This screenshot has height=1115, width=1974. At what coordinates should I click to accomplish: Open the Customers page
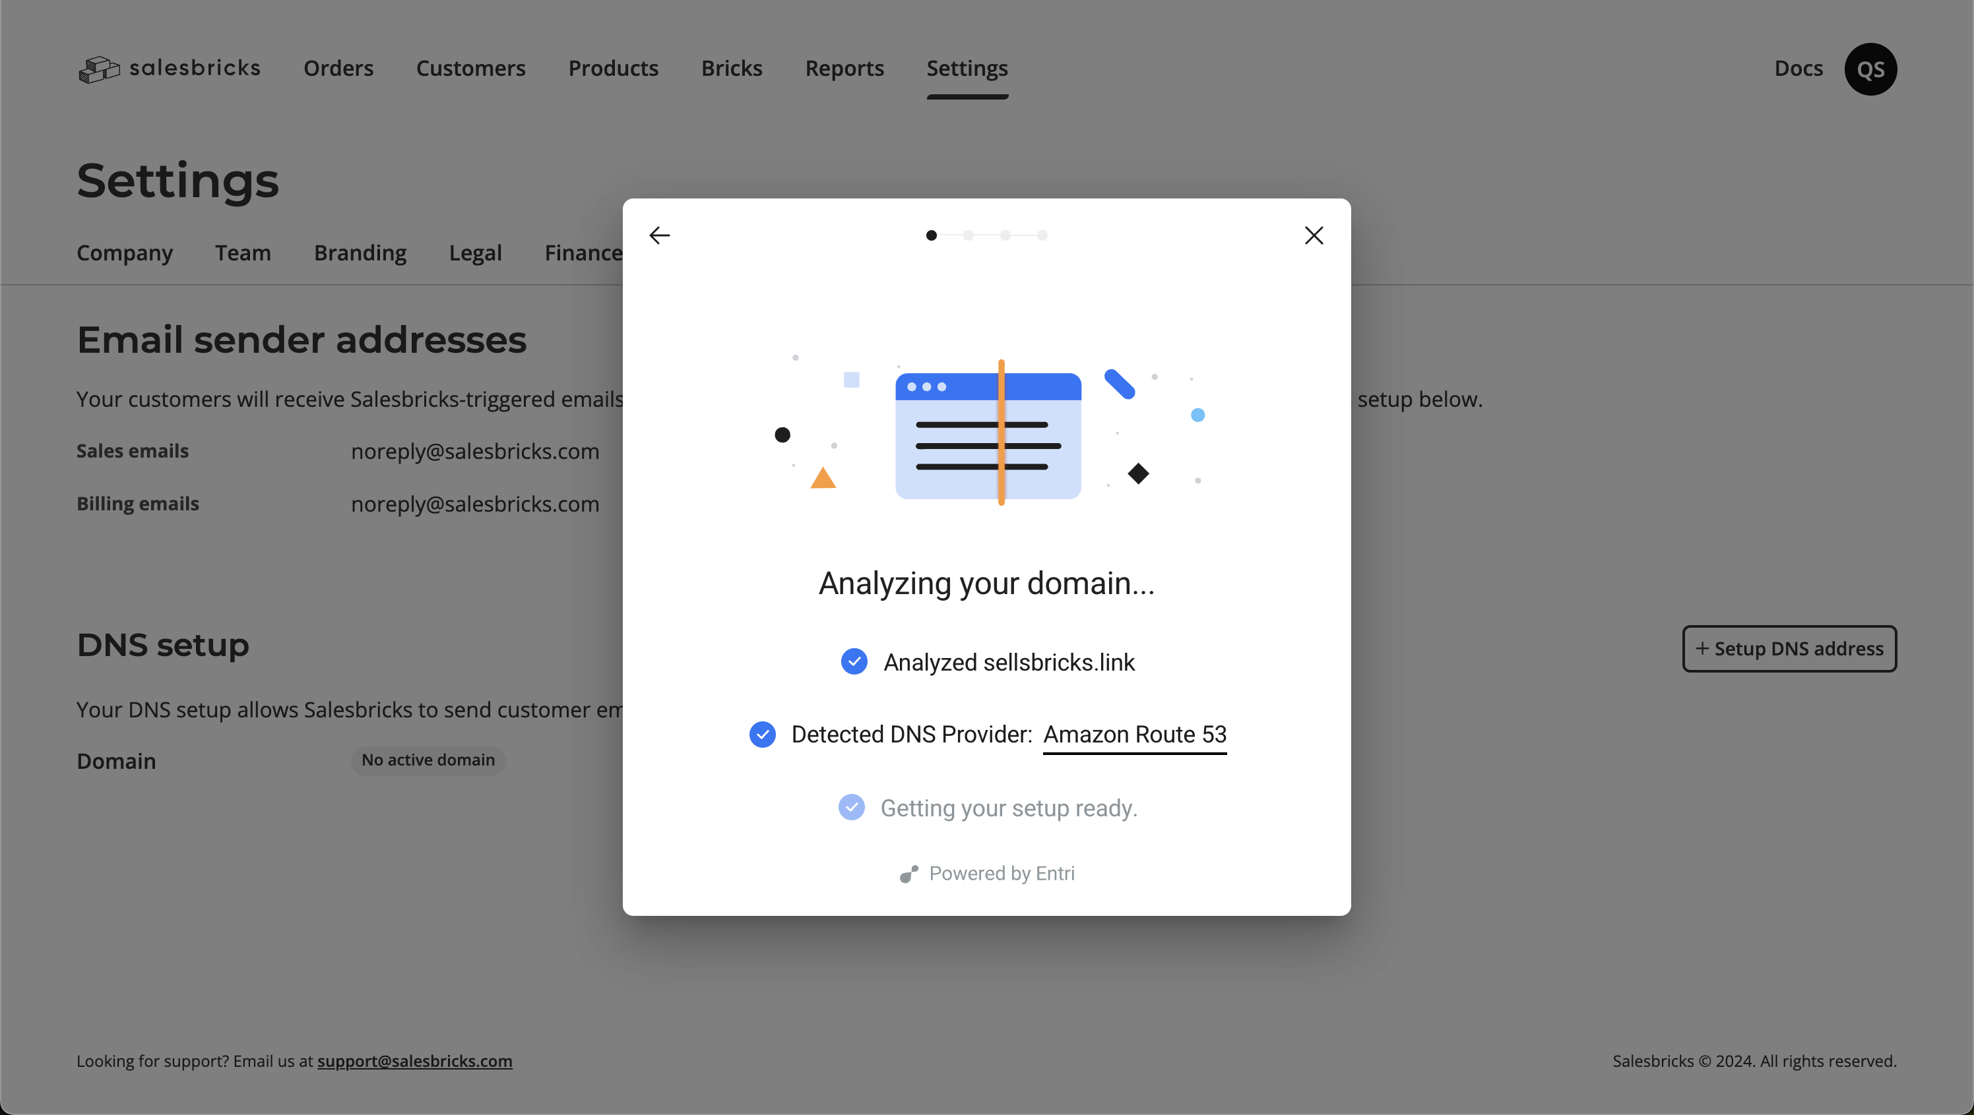(x=470, y=68)
